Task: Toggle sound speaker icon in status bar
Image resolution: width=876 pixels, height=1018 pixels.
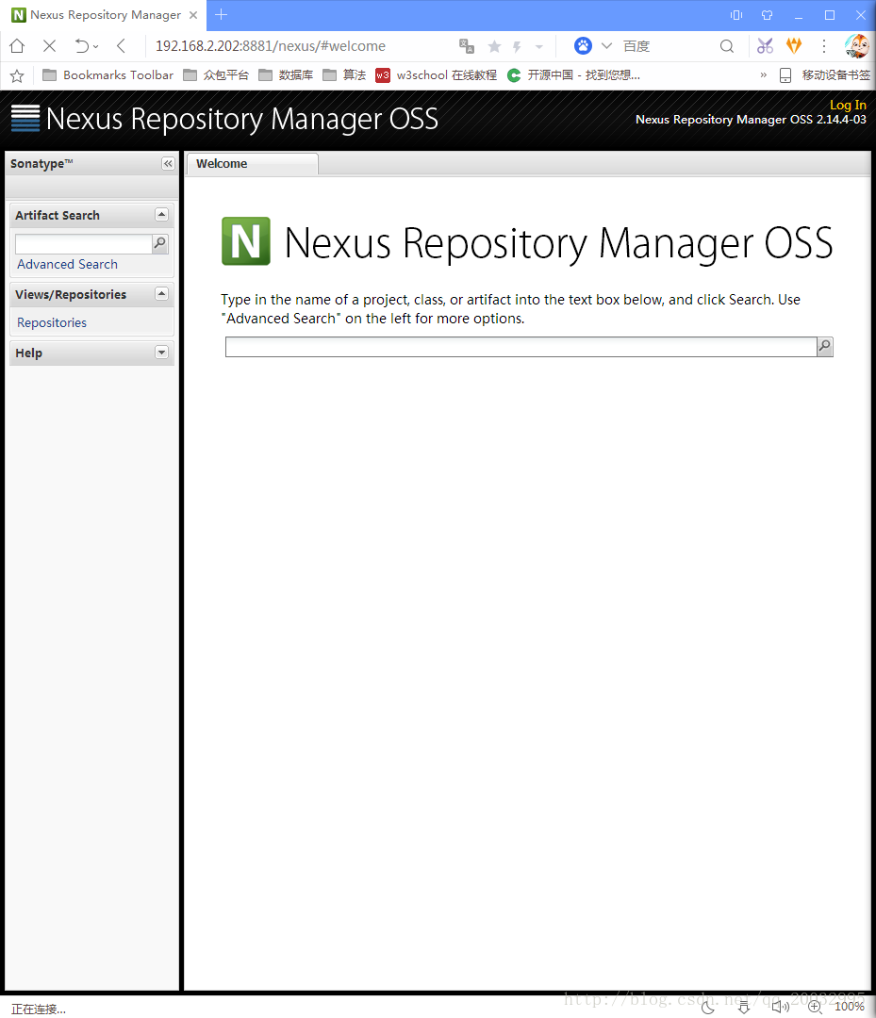Action: click(x=780, y=1007)
